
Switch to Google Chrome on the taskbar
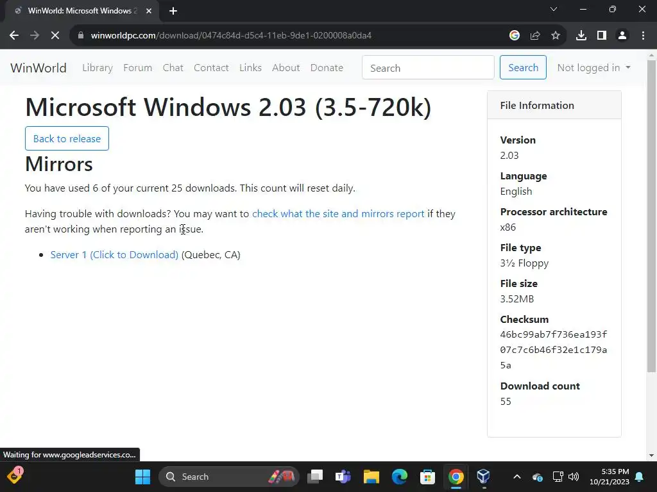(456, 477)
